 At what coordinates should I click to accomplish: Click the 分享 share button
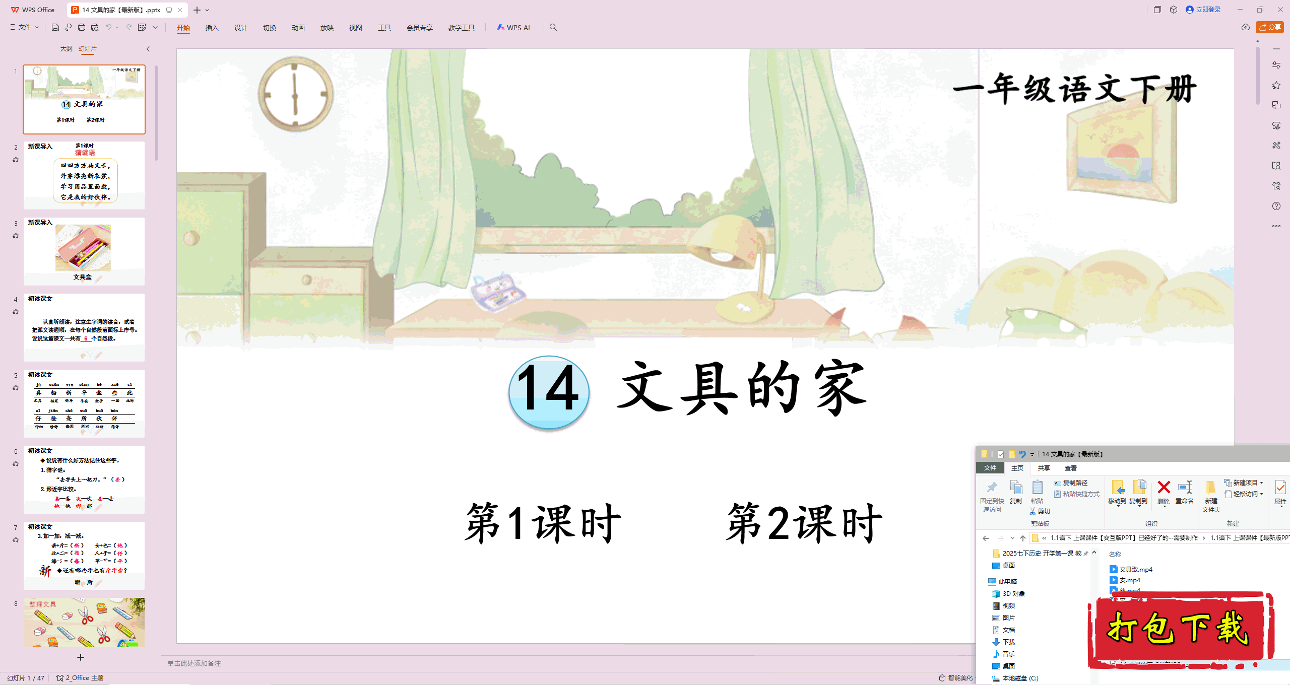tap(1270, 27)
